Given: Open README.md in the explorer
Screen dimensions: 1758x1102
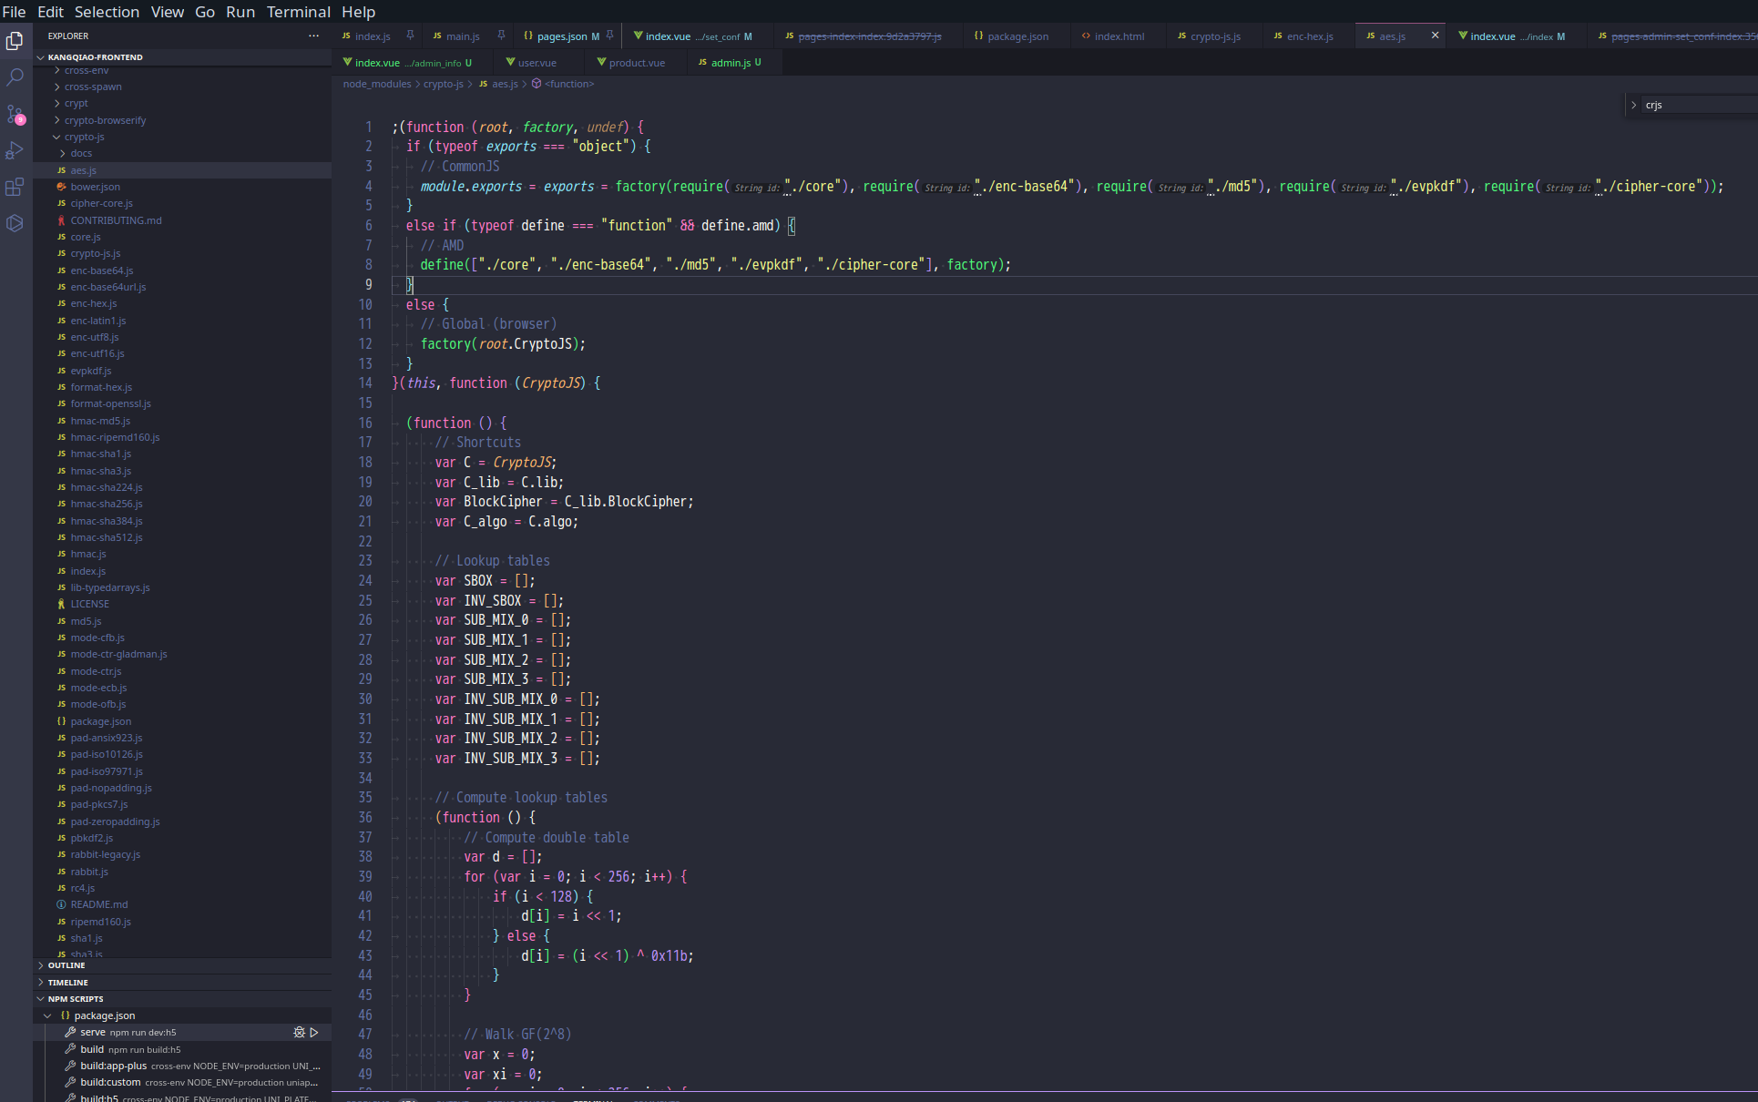Looking at the screenshot, I should pos(99,904).
